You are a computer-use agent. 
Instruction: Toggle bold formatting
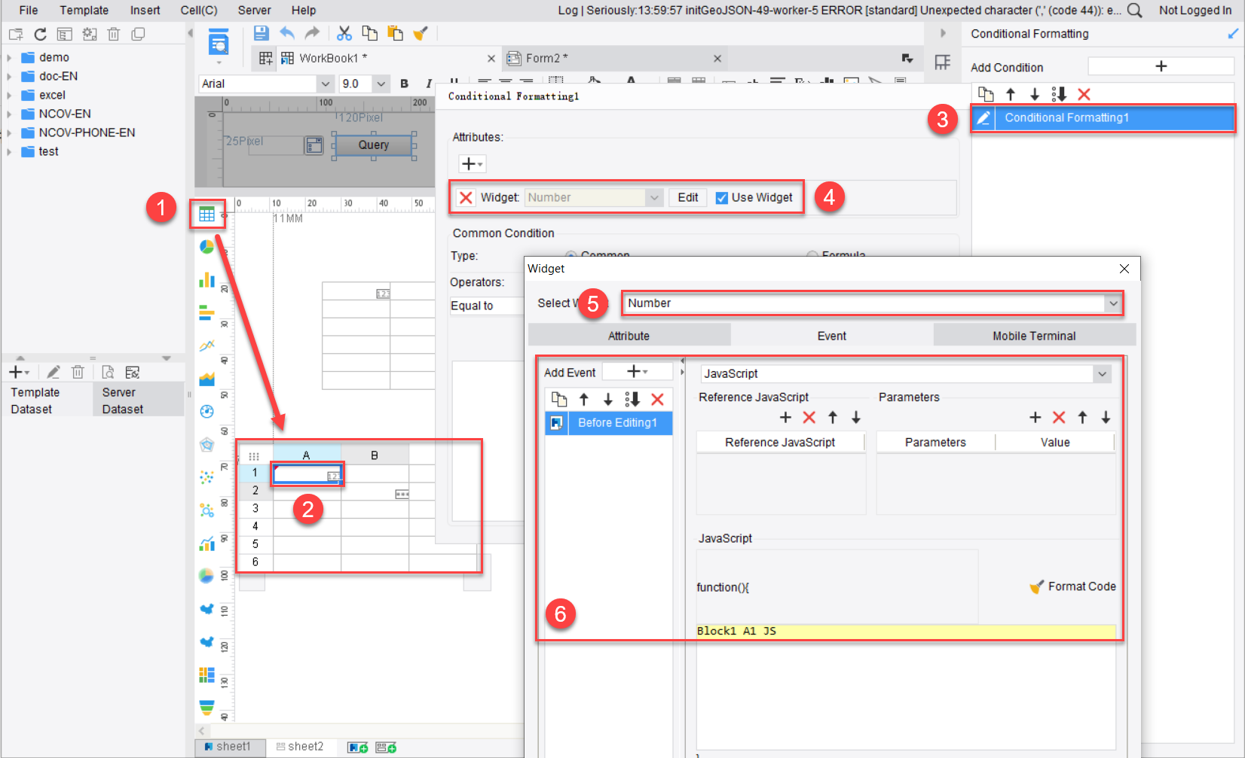[405, 84]
